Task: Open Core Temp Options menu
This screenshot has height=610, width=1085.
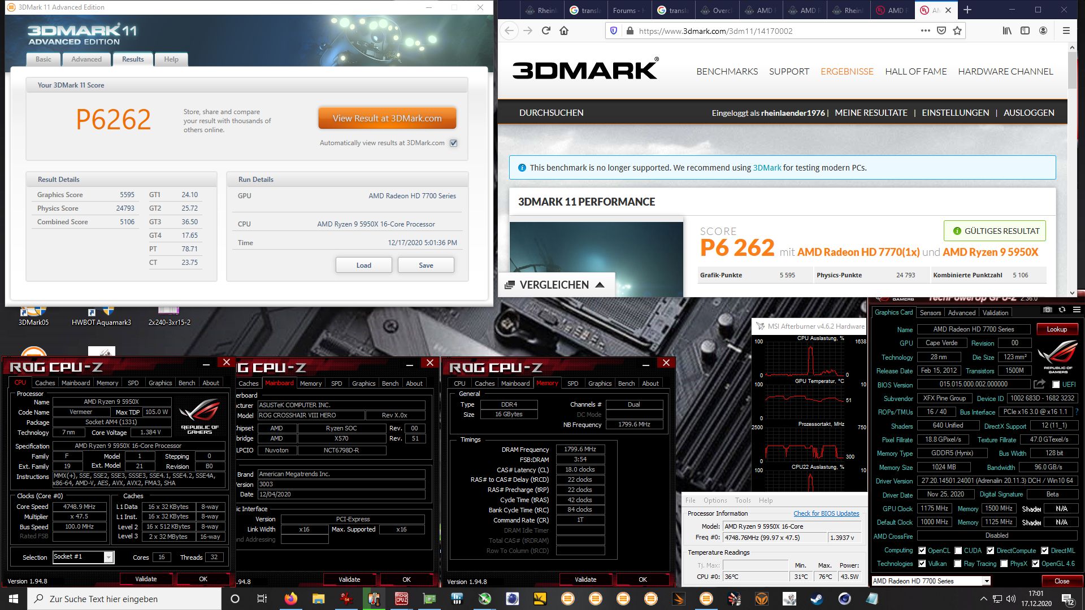Action: point(715,500)
